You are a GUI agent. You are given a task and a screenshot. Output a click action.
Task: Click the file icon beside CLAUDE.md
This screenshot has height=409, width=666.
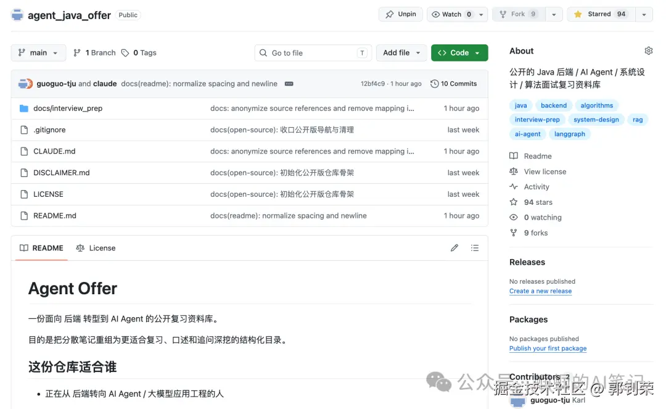24,151
